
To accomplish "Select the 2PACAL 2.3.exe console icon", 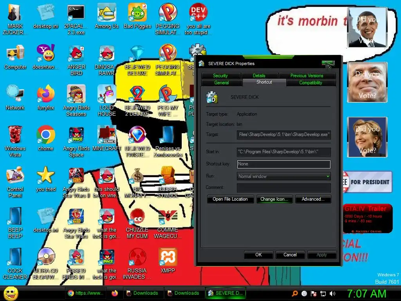I will pos(76,19).
